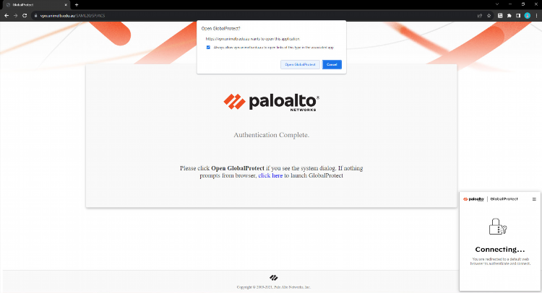Click Cancel in the dialog

click(x=332, y=64)
